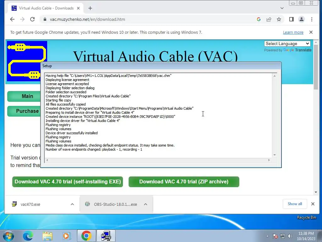
Task: Go back in Chrome browser history
Action: point(12,19)
